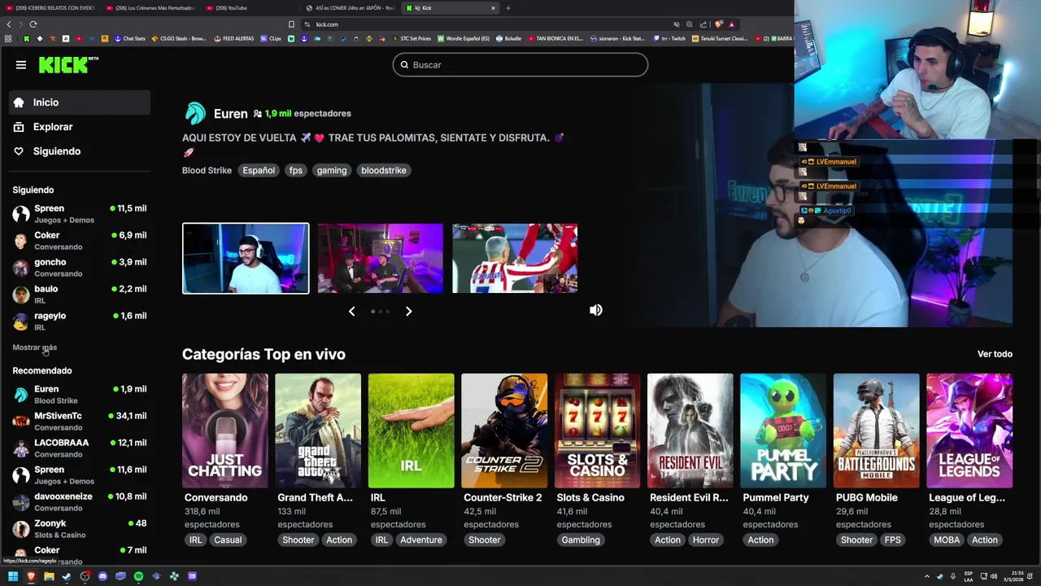Open Pummel Party category card
The image size is (1041, 586).
tap(783, 431)
